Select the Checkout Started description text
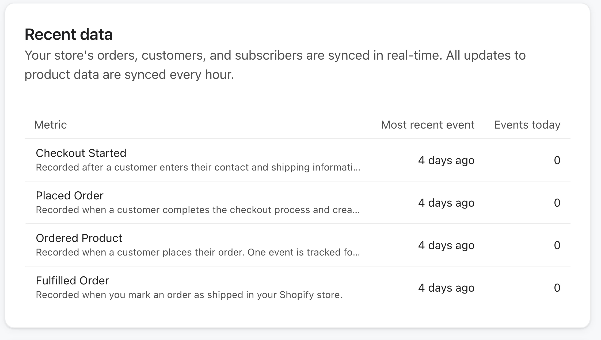601x340 pixels. click(198, 167)
